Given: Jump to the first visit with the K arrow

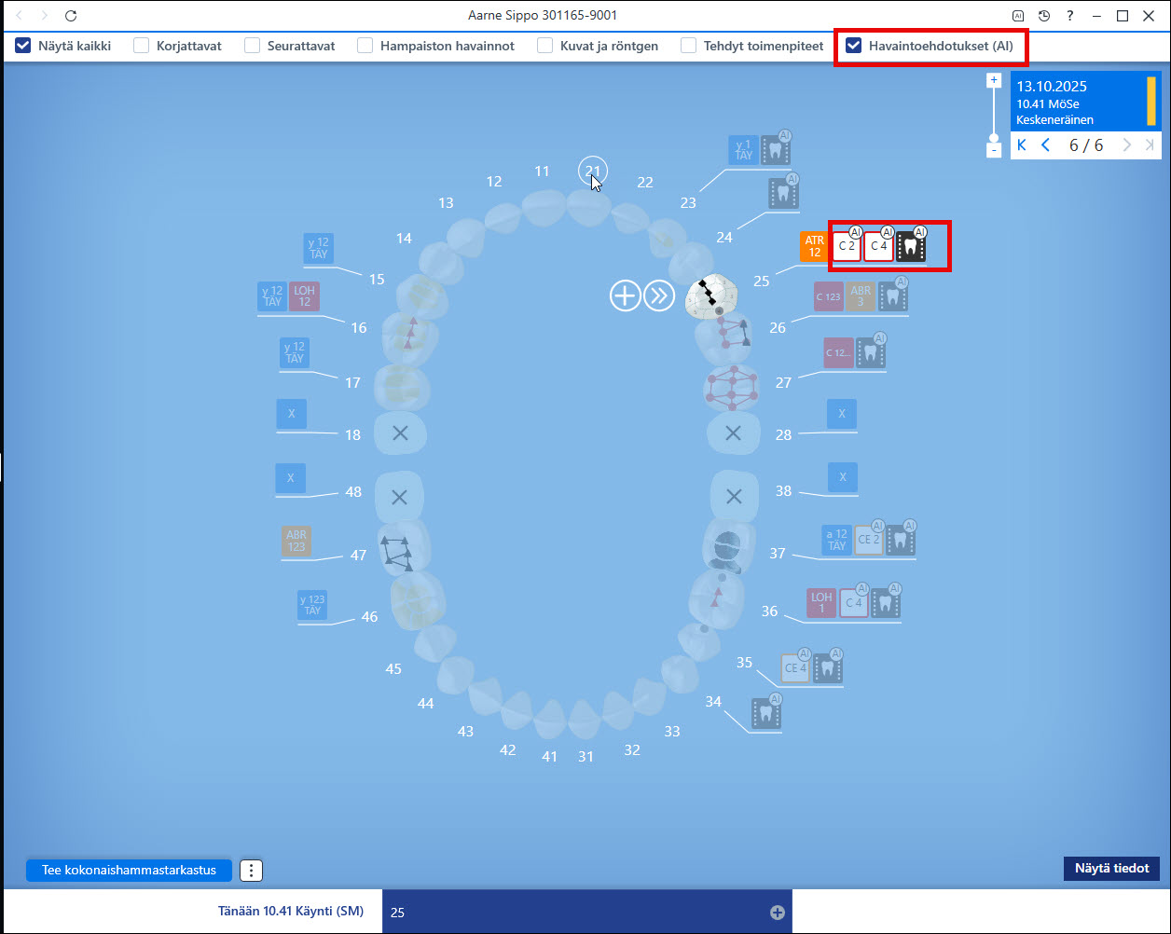Looking at the screenshot, I should point(1023,144).
